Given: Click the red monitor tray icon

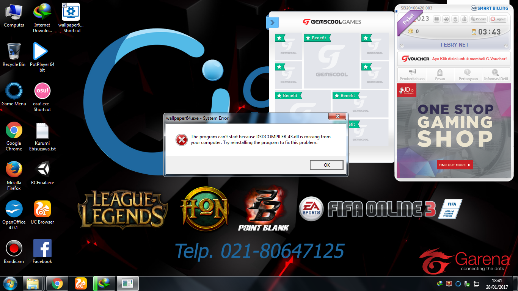Looking at the screenshot, I should tap(449, 283).
